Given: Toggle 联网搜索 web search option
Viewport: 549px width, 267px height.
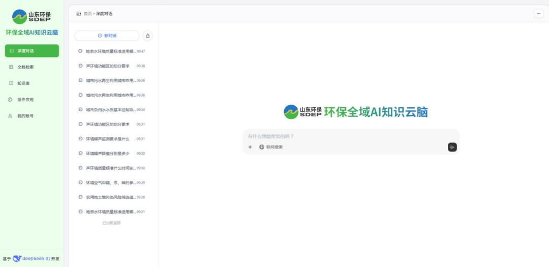Looking at the screenshot, I should point(271,147).
